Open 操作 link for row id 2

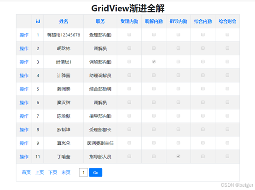click(24, 48)
